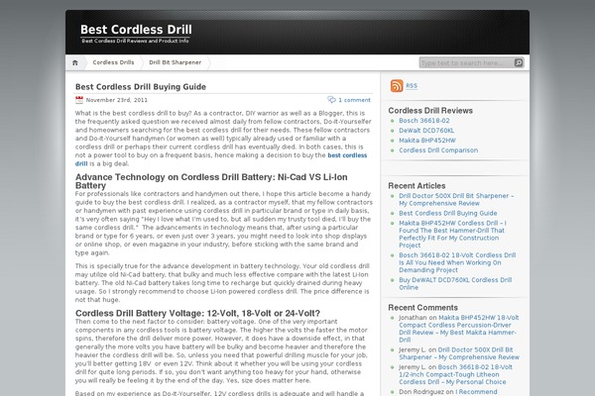
Task: Click the search magnifier icon
Action: coord(519,63)
